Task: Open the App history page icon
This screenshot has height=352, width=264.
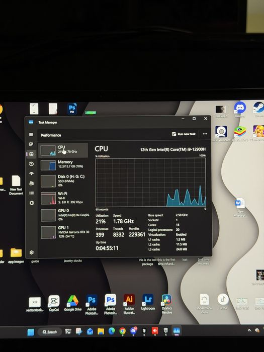Action: point(31,164)
